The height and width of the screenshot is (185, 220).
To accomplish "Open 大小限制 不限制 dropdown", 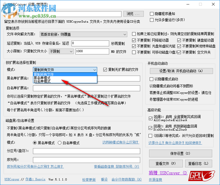I will 61,51.
